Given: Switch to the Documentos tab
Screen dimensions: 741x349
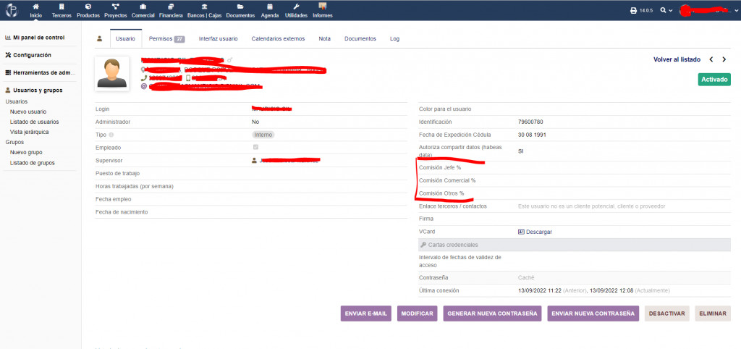Looking at the screenshot, I should pyautogui.click(x=360, y=39).
